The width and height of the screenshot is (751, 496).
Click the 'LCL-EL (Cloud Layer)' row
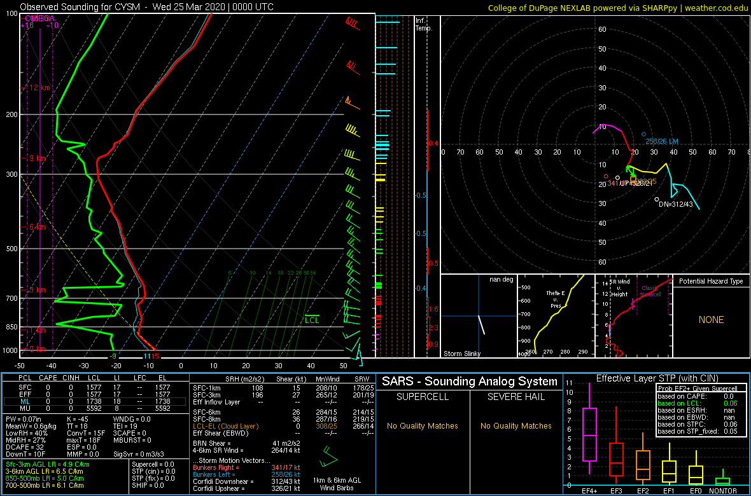283,425
